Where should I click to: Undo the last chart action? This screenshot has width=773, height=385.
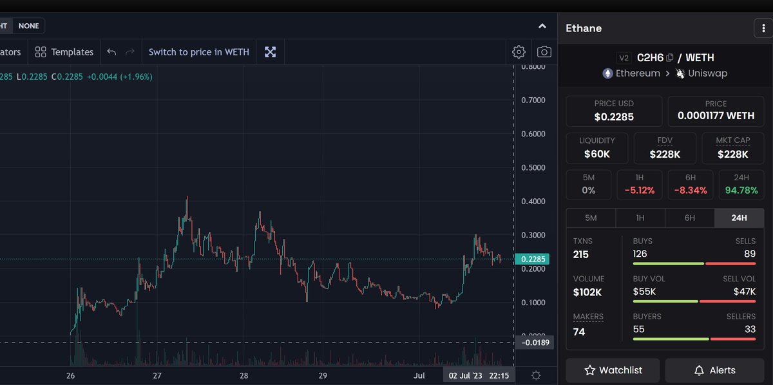pos(112,52)
